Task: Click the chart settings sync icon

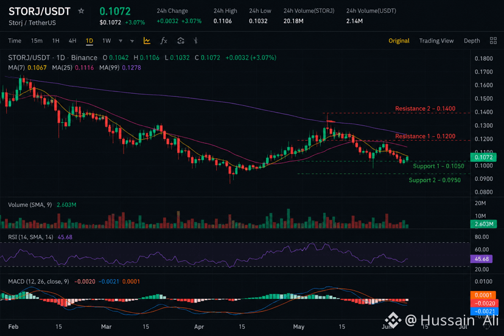Action: pyautogui.click(x=181, y=41)
